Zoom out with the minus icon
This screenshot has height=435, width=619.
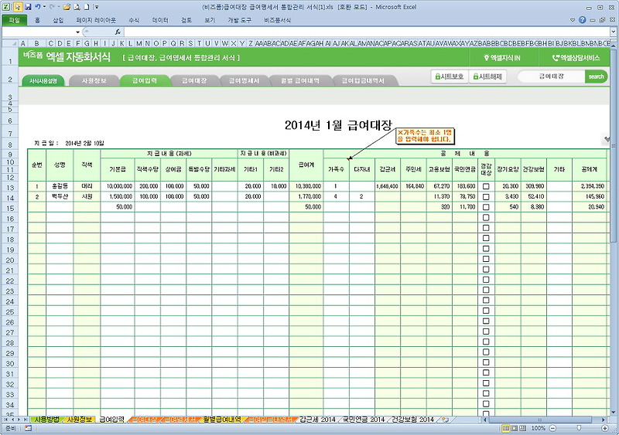click(x=552, y=428)
